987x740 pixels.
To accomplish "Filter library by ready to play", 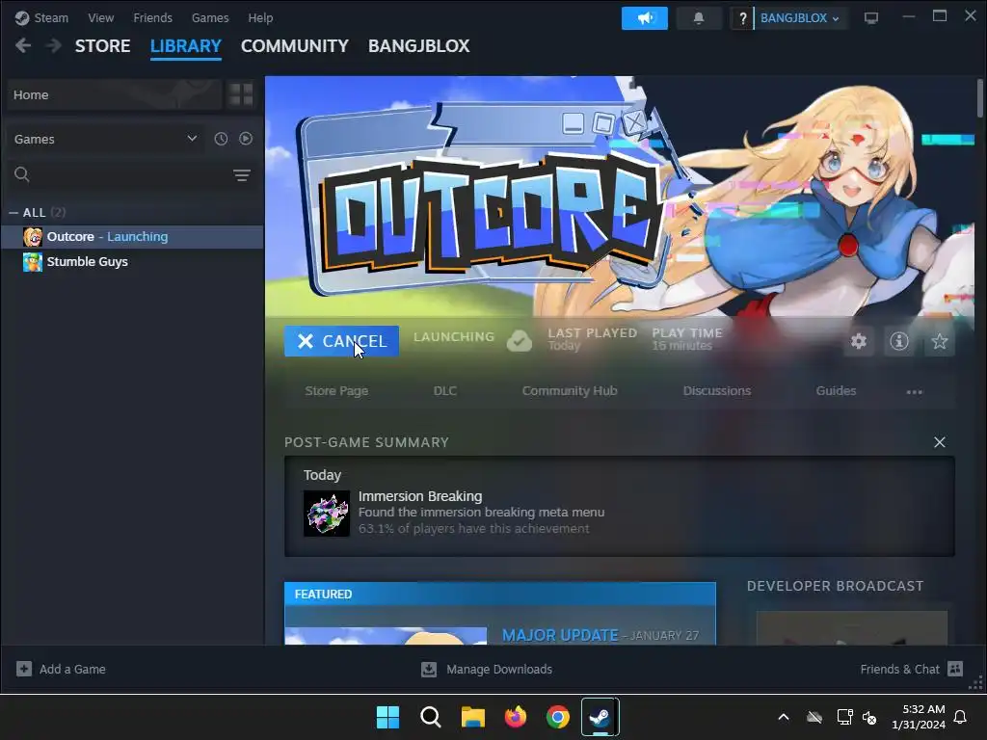I will tap(246, 139).
